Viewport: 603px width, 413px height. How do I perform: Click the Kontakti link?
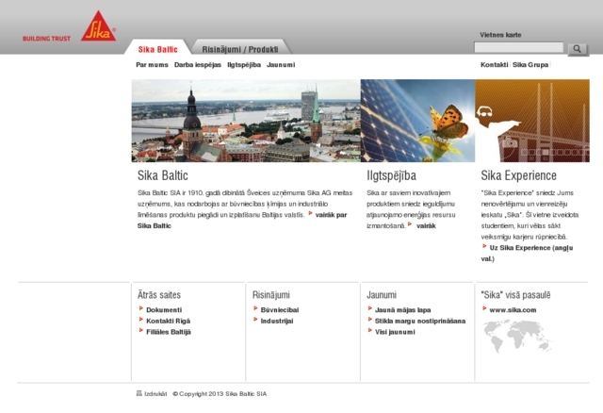click(x=494, y=65)
